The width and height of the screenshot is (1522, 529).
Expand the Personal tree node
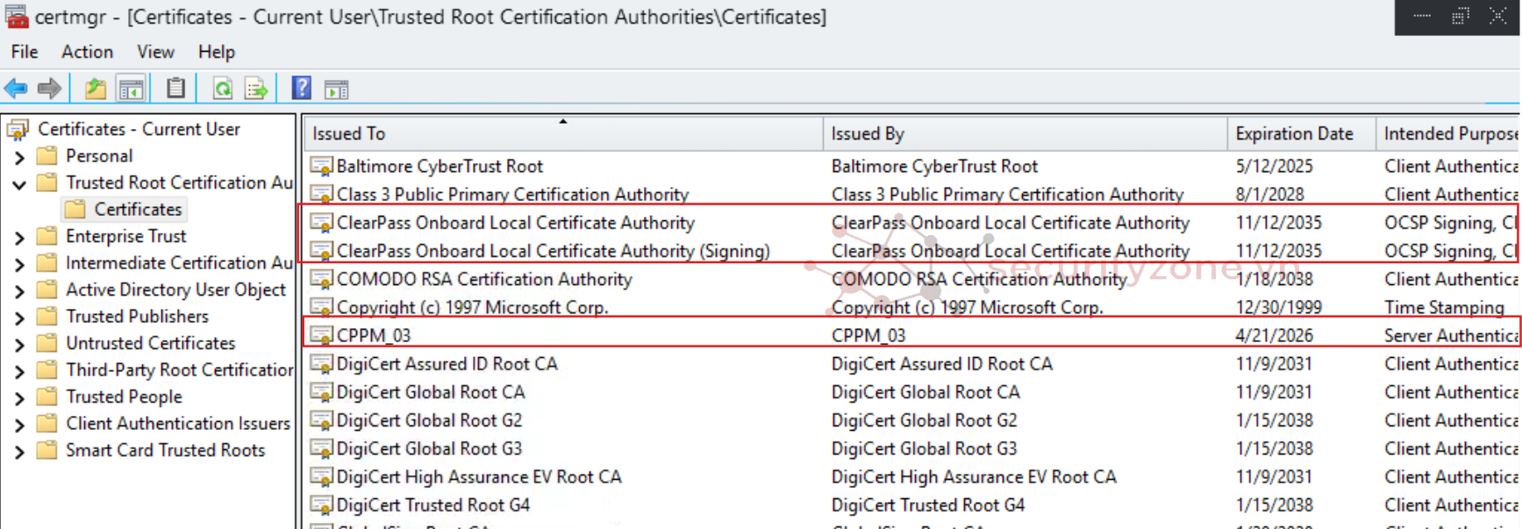19,158
